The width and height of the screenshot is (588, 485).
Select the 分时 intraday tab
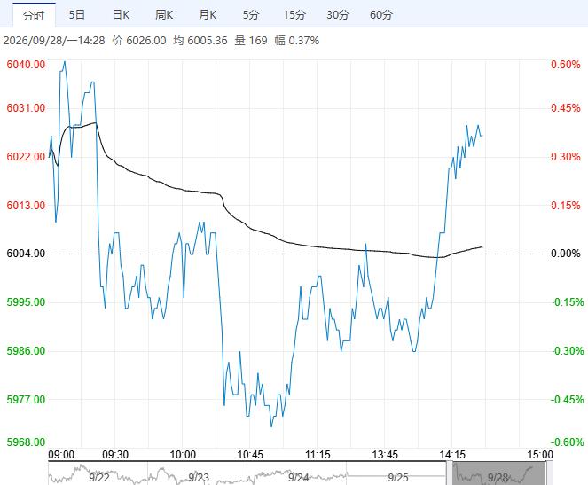click(x=34, y=15)
